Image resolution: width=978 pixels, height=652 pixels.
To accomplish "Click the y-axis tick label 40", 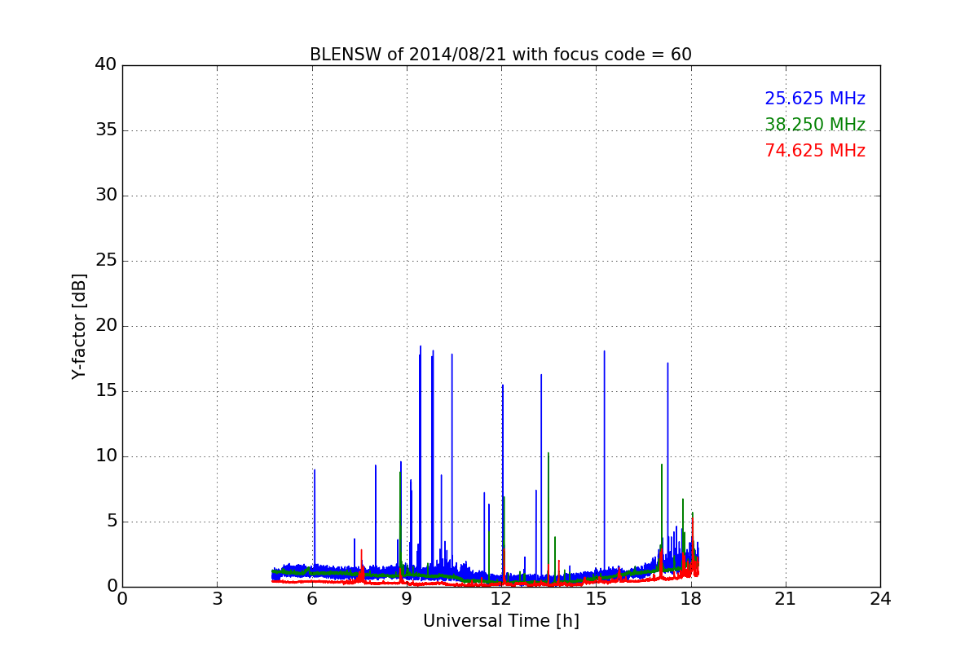I will click(x=106, y=64).
